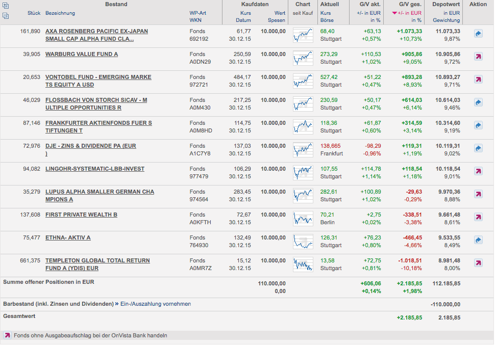This screenshot has width=495, height=345.
Task: Click action icon for AXA Rosenberg Pacific fund
Action: 478,34
